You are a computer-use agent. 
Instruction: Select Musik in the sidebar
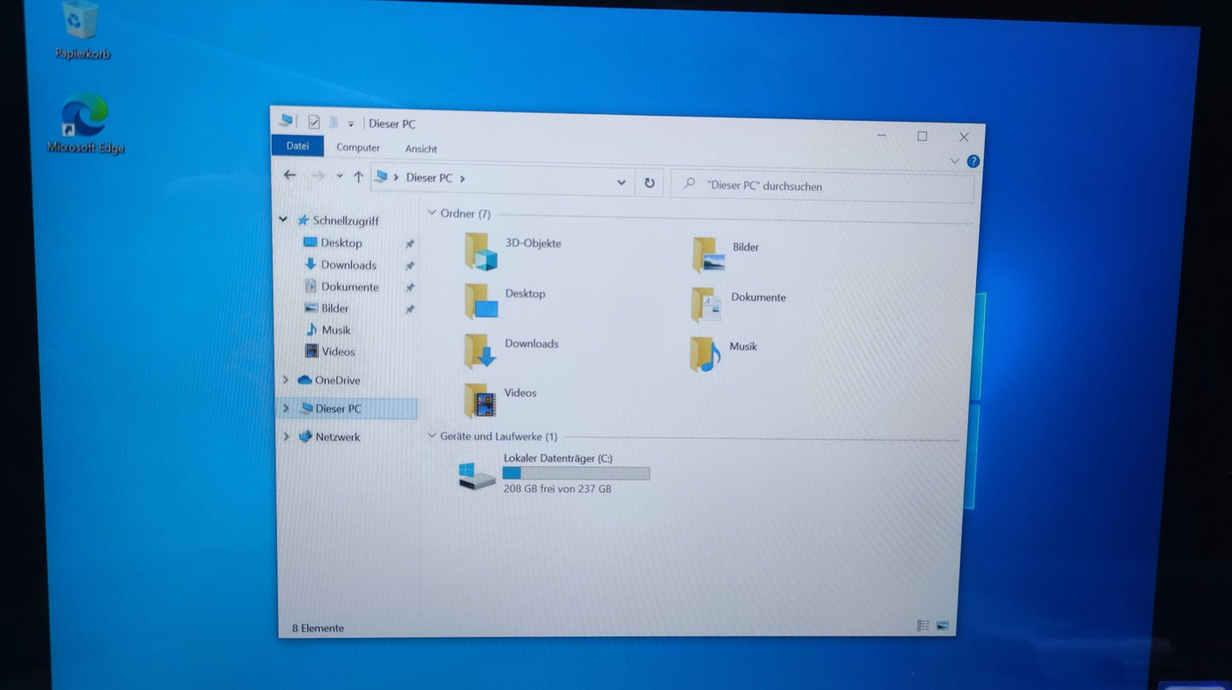(328, 330)
